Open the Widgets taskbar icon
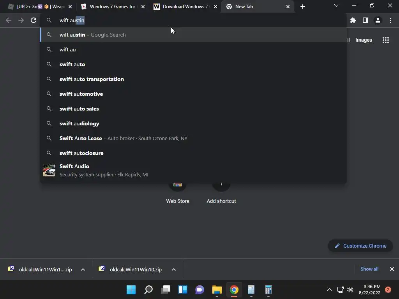The width and height of the screenshot is (399, 299). (x=183, y=290)
